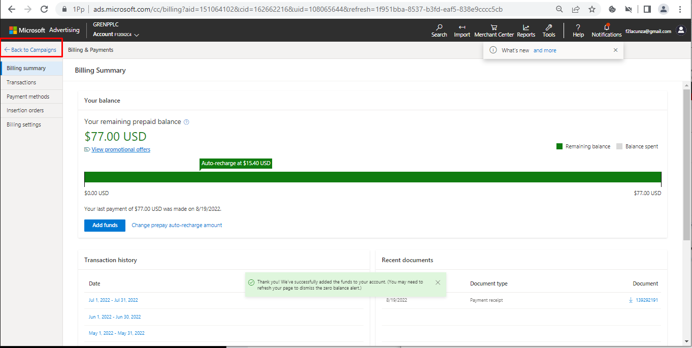Open Merchant Center
692x348 pixels.
(x=494, y=30)
